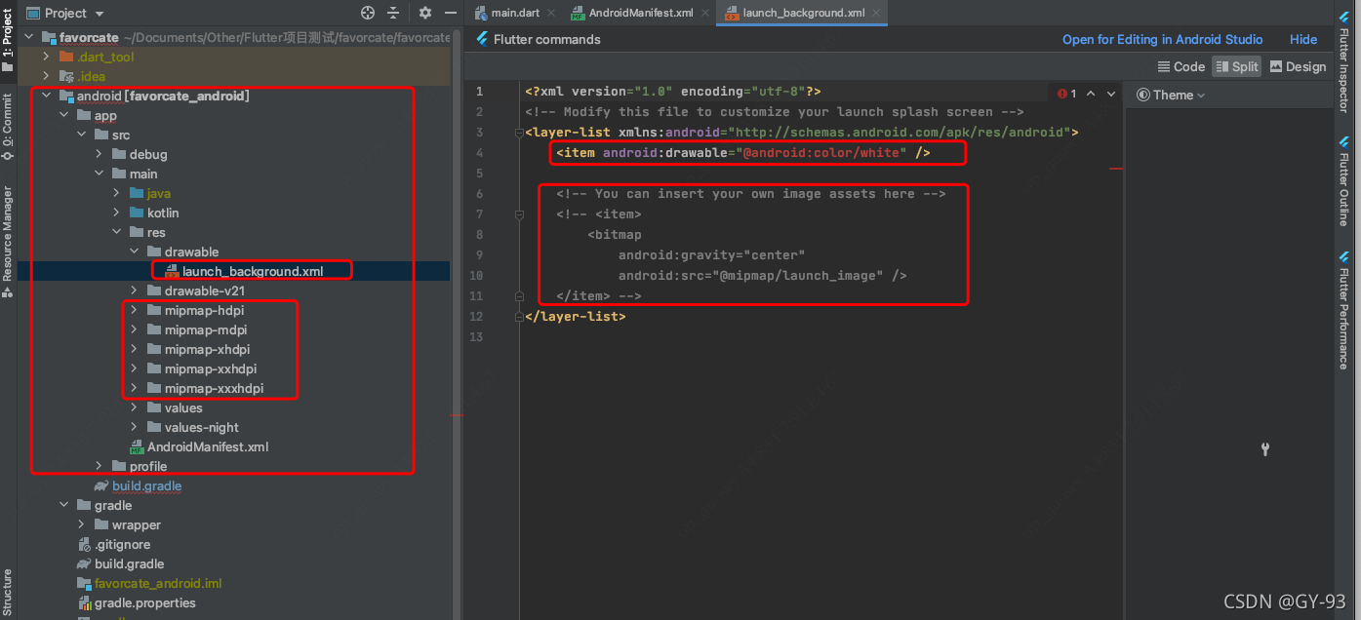1361x620 pixels.
Task: Switch to main.dart tab
Action: point(515,13)
